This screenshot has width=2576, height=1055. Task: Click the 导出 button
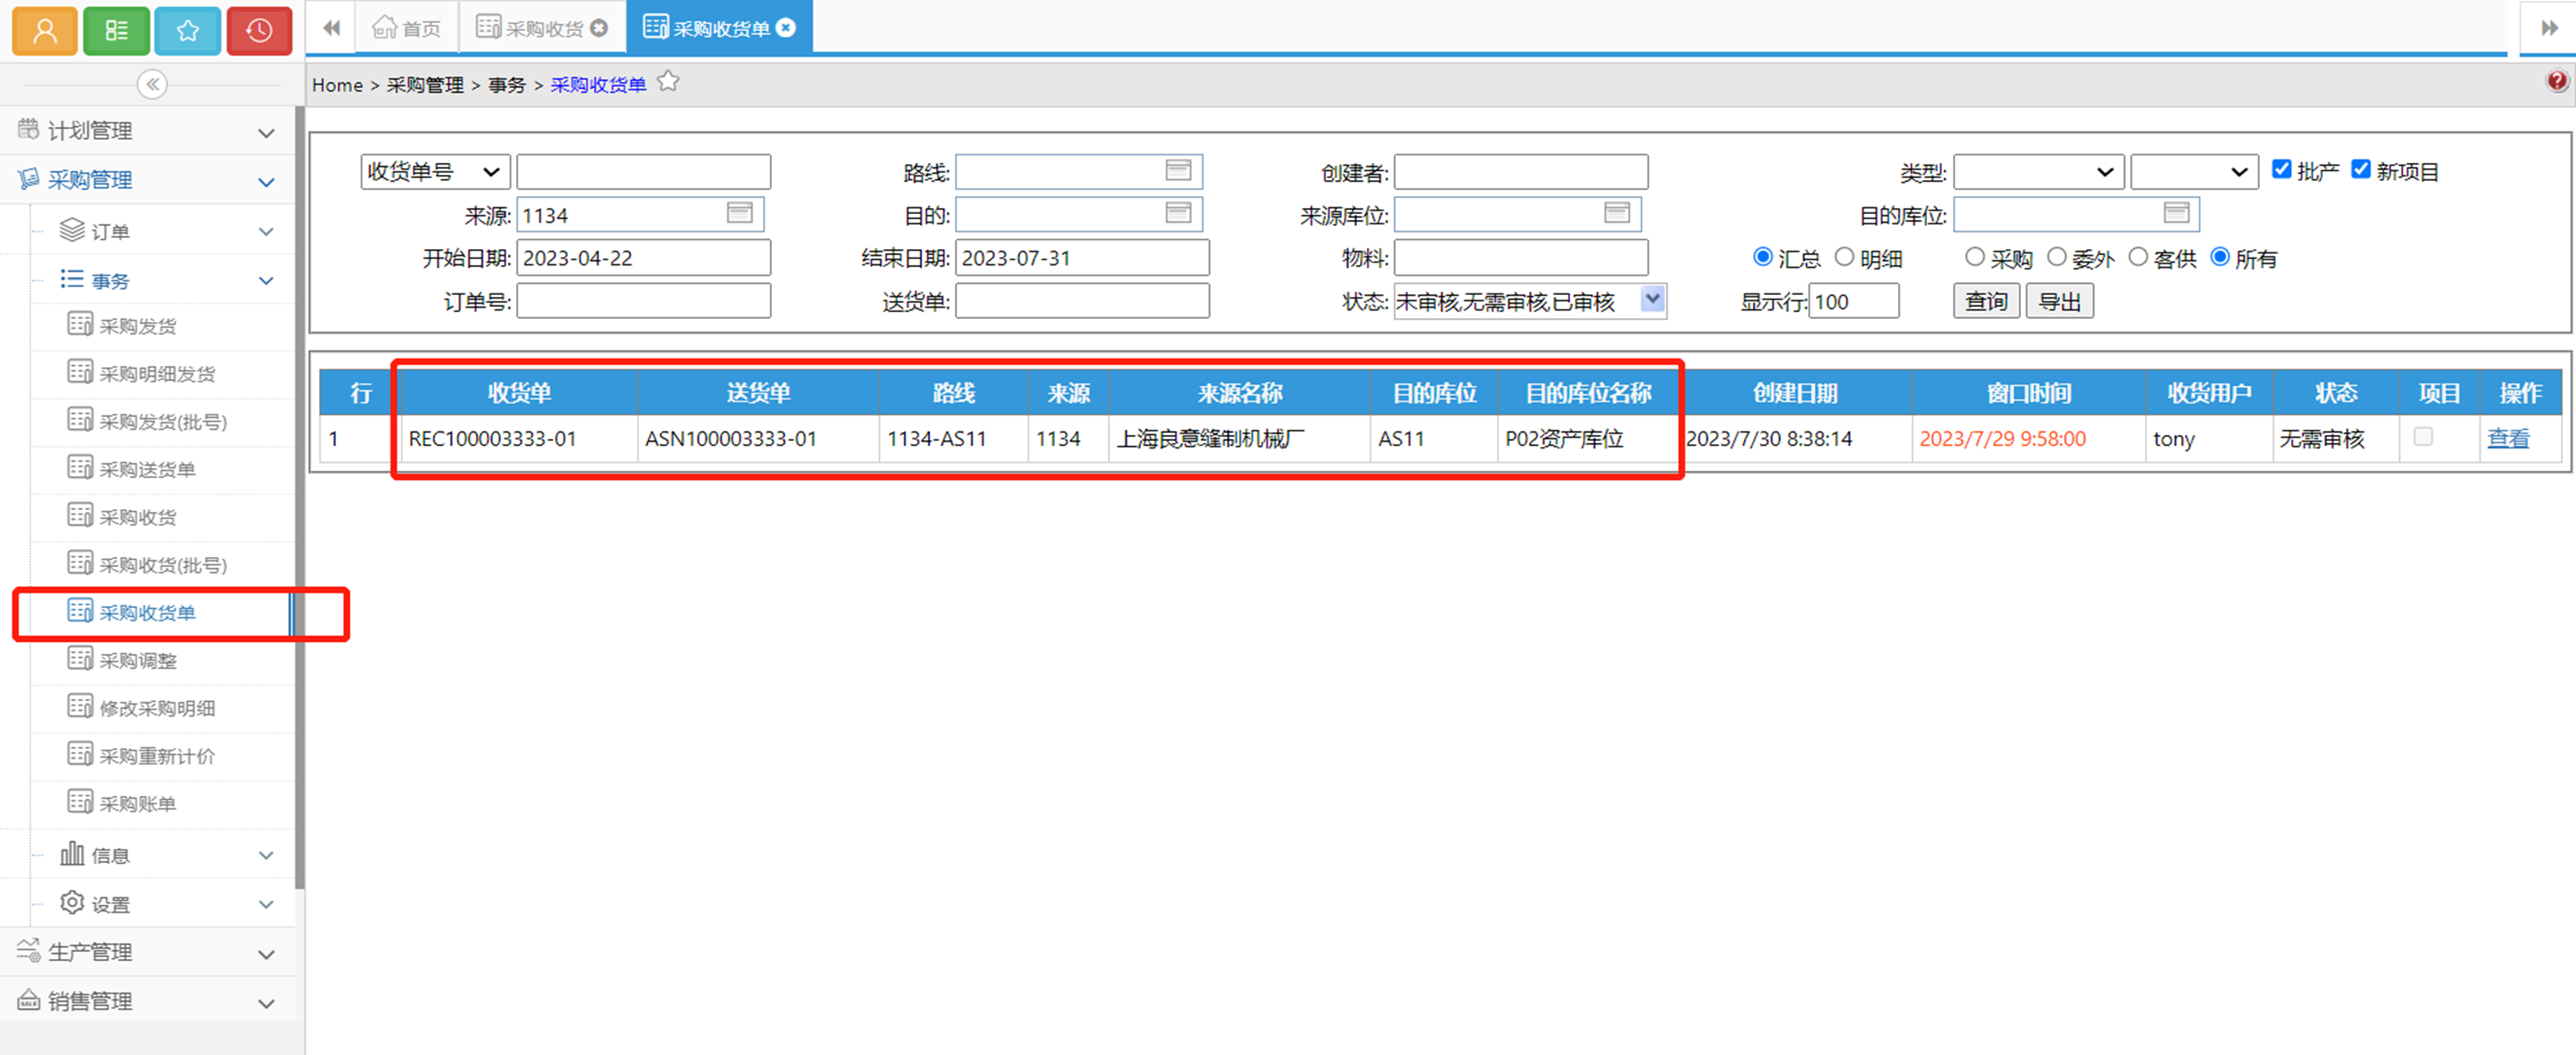tap(2059, 301)
